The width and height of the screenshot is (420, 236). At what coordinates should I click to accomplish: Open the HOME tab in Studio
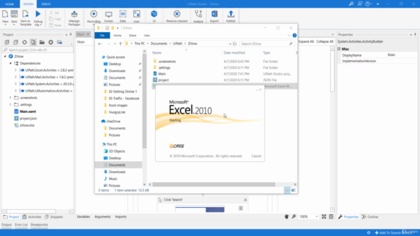9,4
